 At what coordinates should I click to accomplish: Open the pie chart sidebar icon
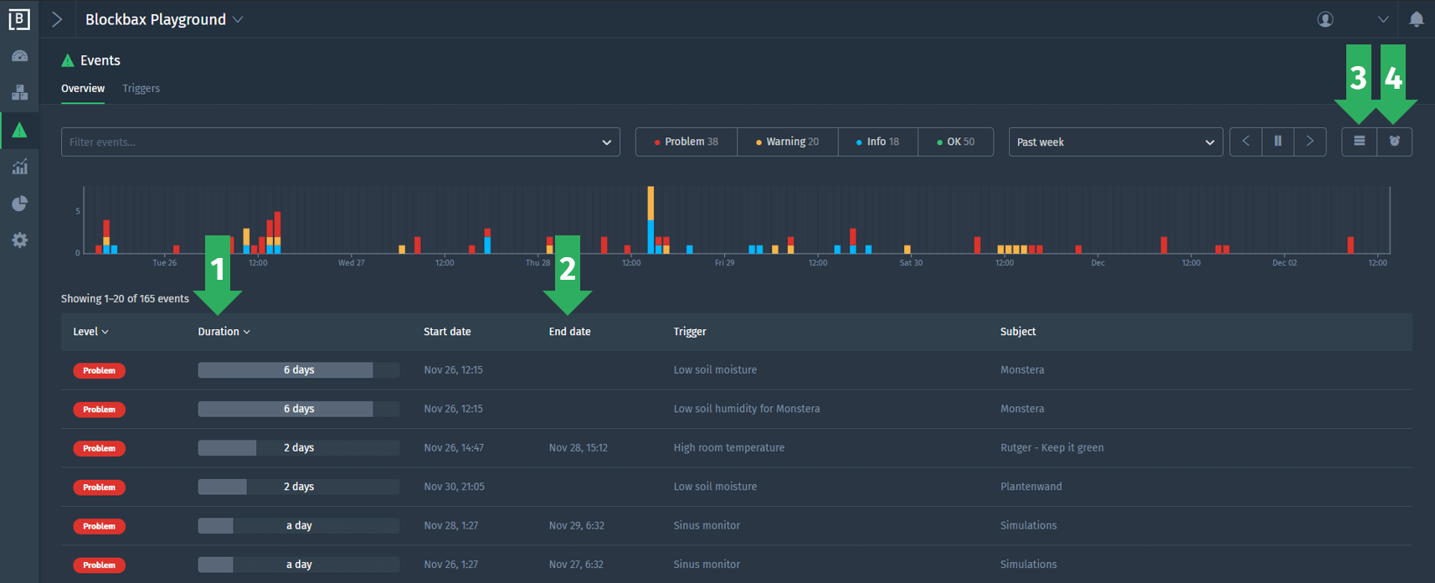pyautogui.click(x=19, y=204)
